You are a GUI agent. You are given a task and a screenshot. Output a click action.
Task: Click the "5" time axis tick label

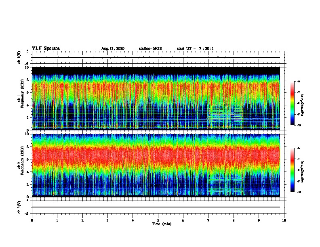click(158, 220)
